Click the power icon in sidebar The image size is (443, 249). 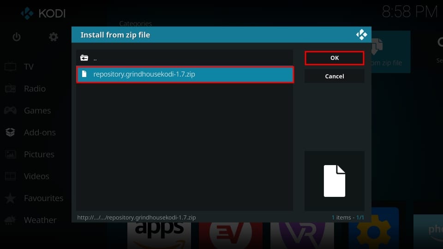point(17,37)
